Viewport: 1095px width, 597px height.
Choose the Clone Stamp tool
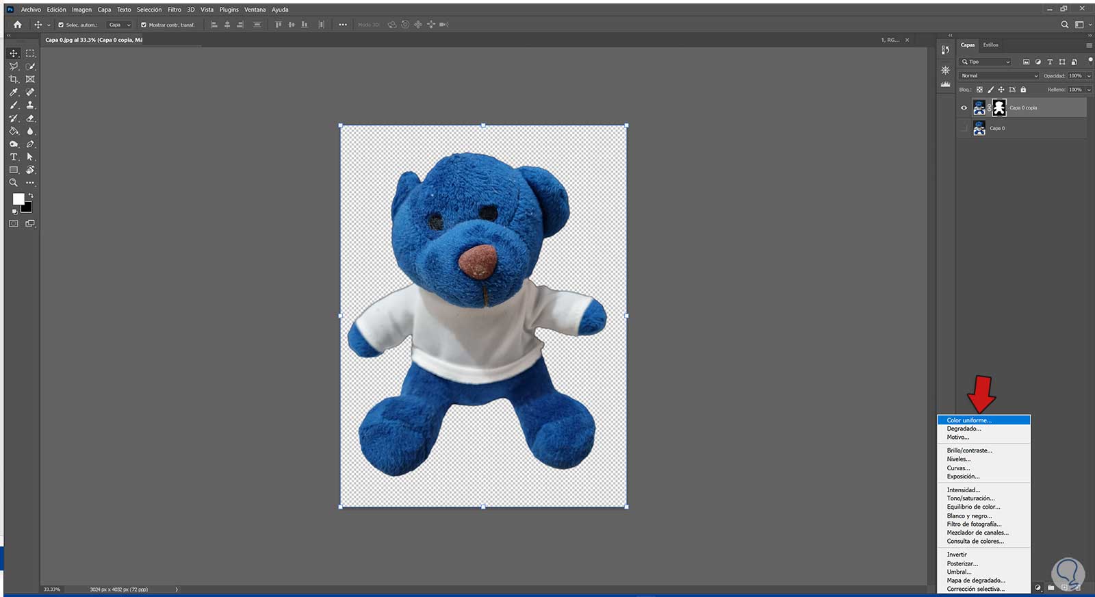[x=30, y=105]
